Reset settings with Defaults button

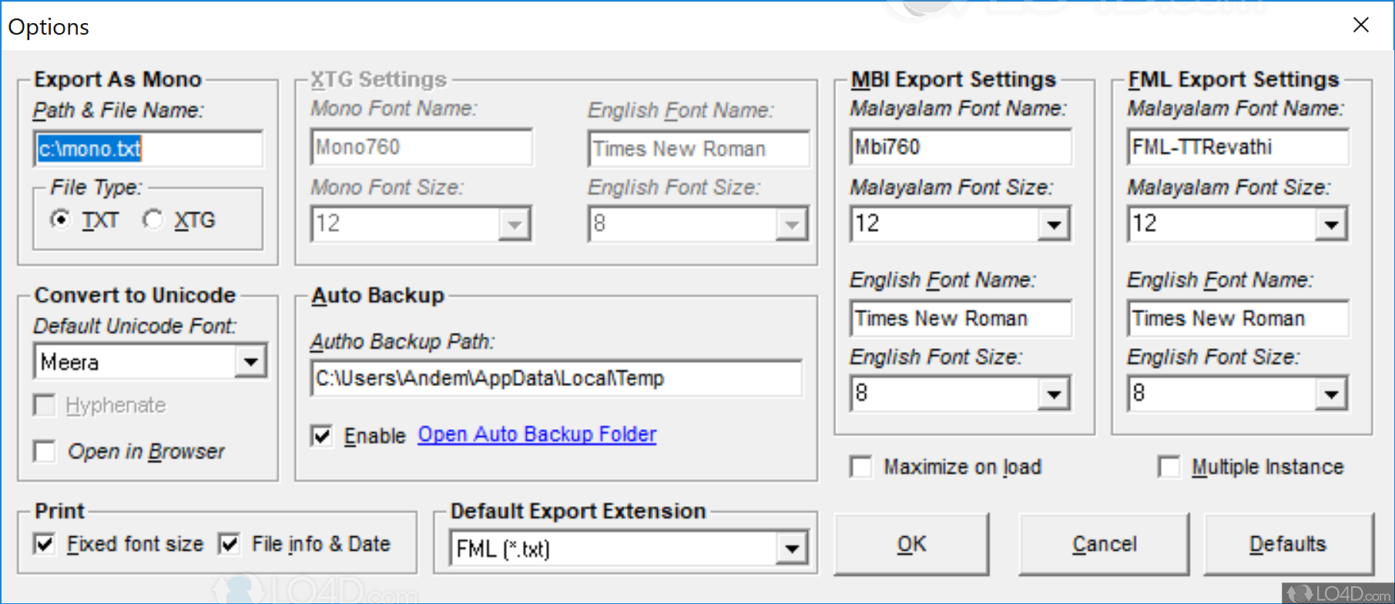pos(1288,545)
